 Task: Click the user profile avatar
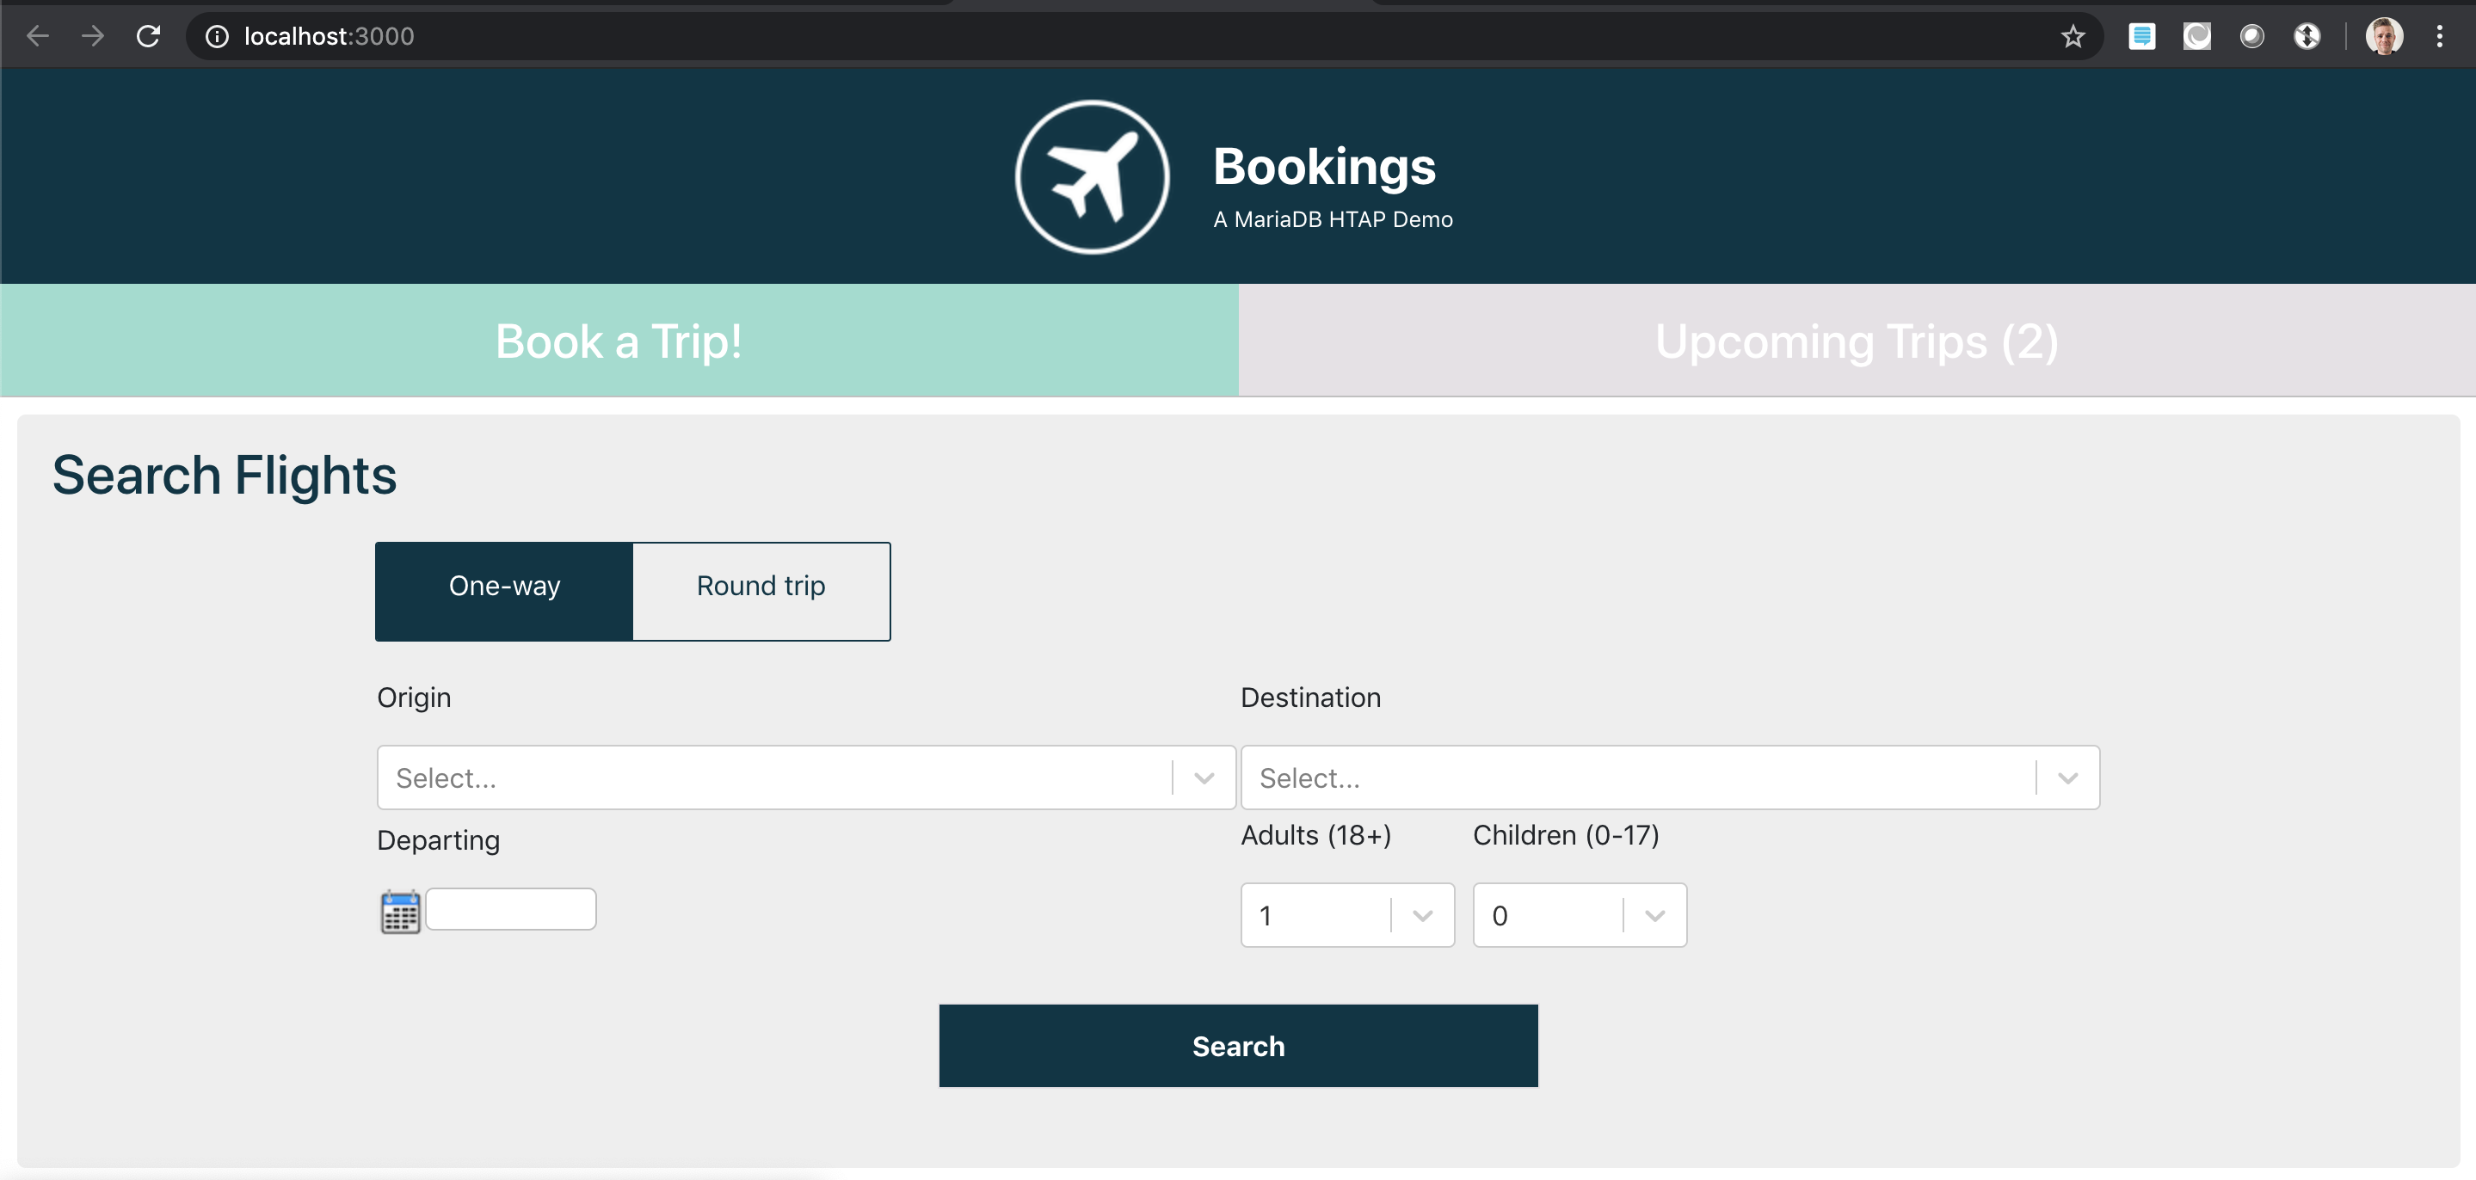(2384, 36)
